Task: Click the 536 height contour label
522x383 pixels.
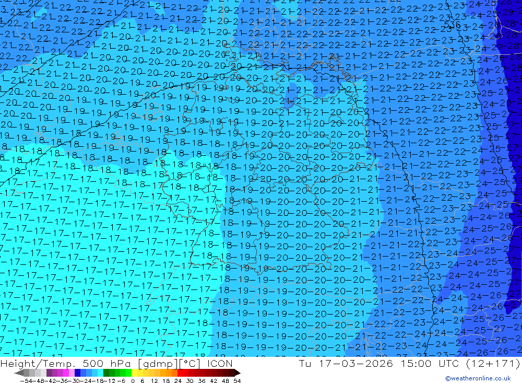Action: [x=452, y=25]
